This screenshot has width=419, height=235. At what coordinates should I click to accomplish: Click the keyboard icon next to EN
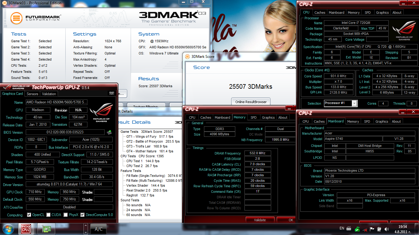pos(349,229)
